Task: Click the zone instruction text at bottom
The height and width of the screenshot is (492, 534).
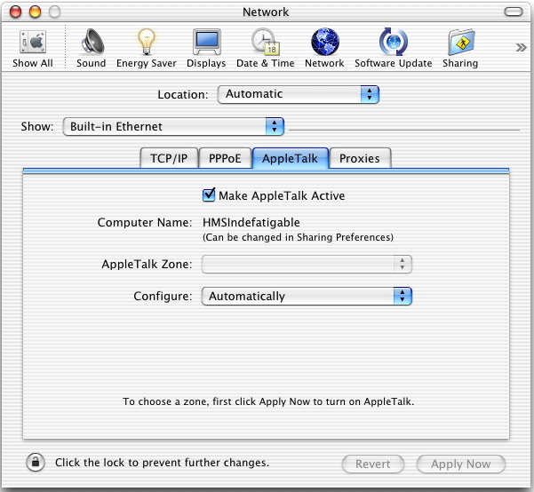Action: [x=268, y=401]
